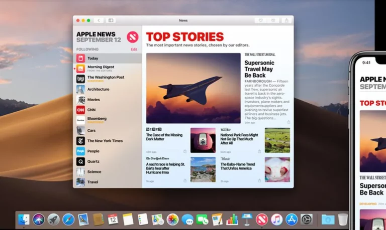The image size is (386, 230).
Task: Edit the Following list
Action: (x=134, y=49)
